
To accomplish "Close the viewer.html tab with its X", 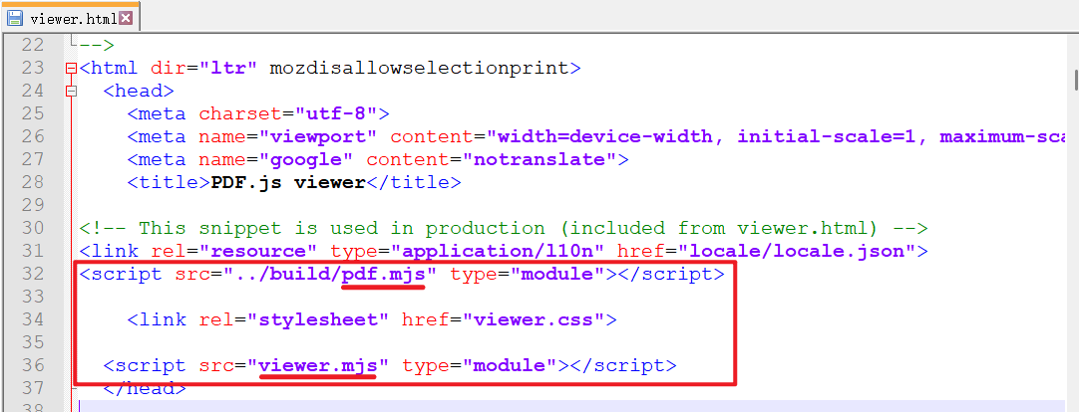I will tap(124, 18).
